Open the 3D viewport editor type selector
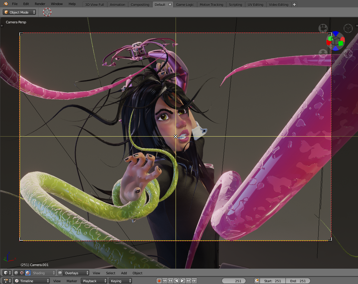This screenshot has height=284, width=358. tap(7, 273)
